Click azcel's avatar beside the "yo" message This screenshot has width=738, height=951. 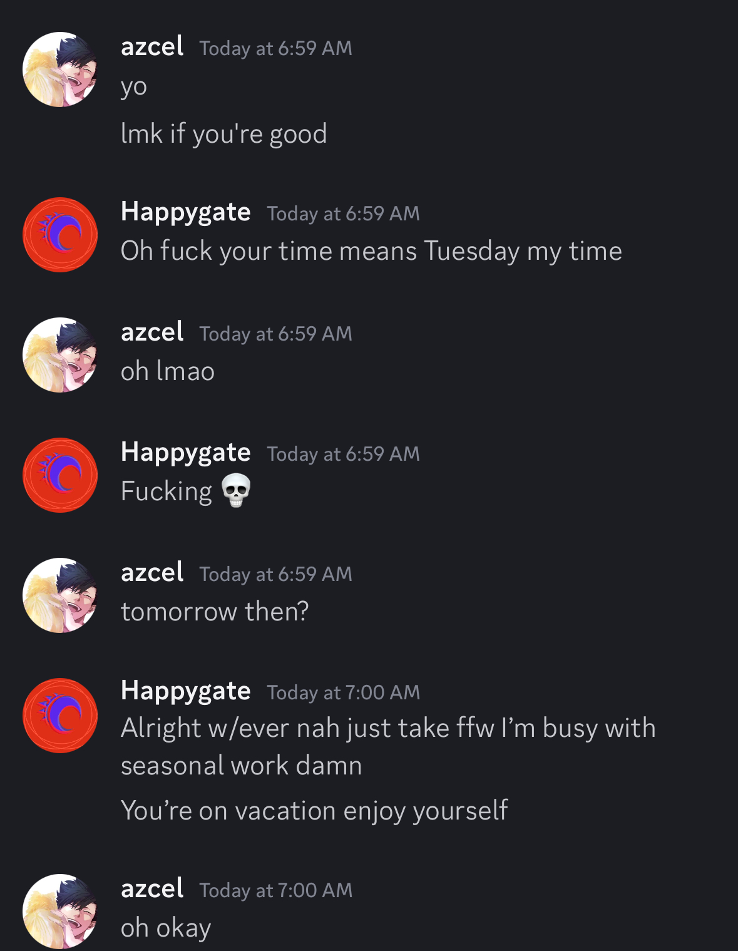point(60,69)
